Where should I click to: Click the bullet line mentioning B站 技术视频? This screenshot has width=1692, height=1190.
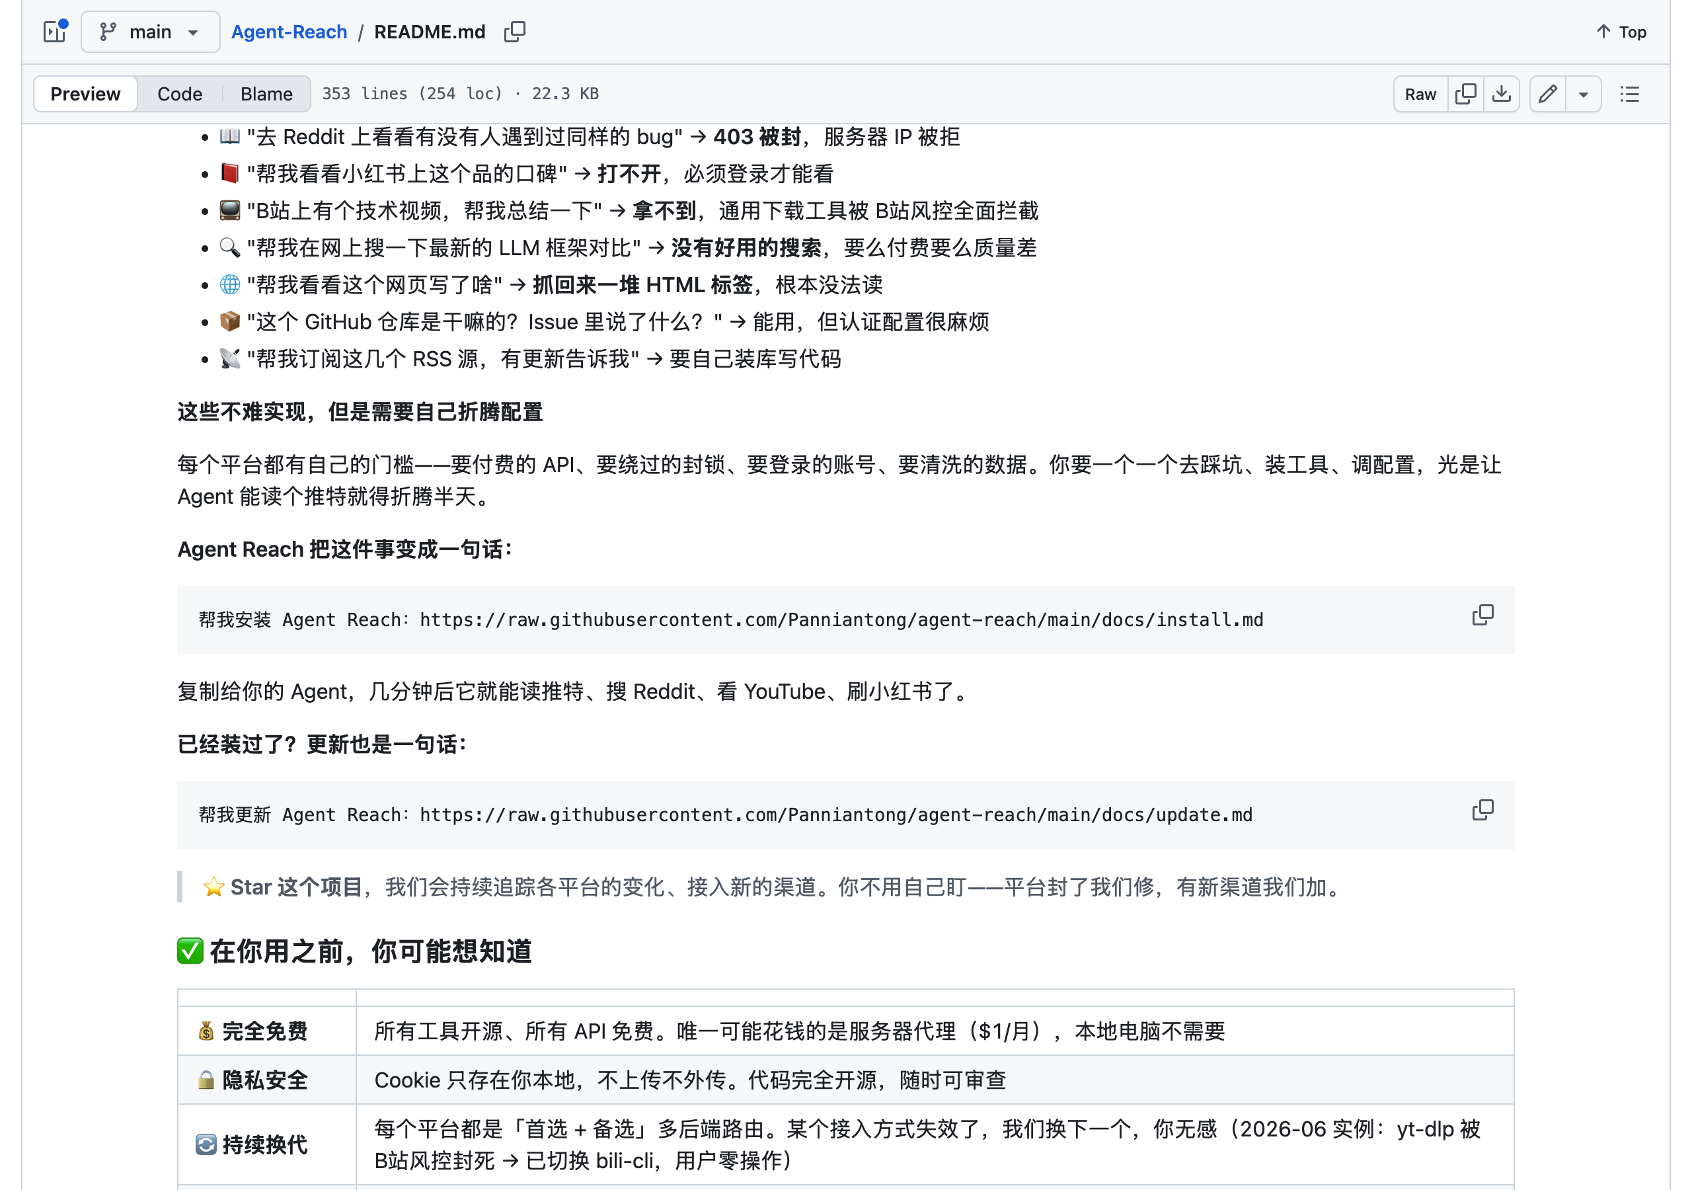pos(629,211)
